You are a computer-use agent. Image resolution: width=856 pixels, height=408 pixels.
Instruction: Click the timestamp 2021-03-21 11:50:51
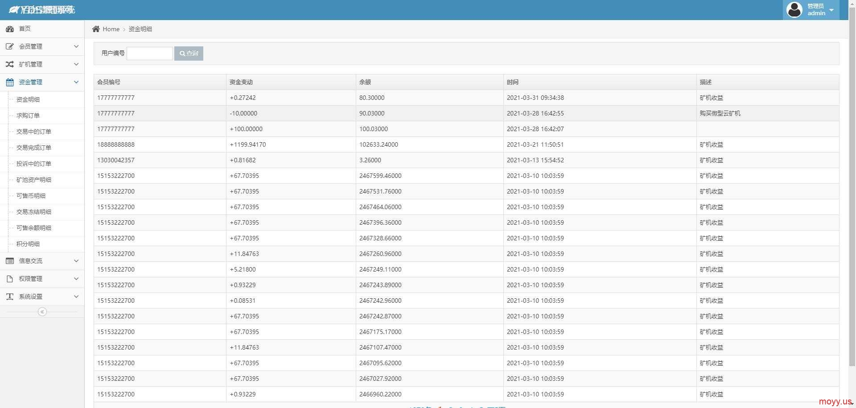535,144
